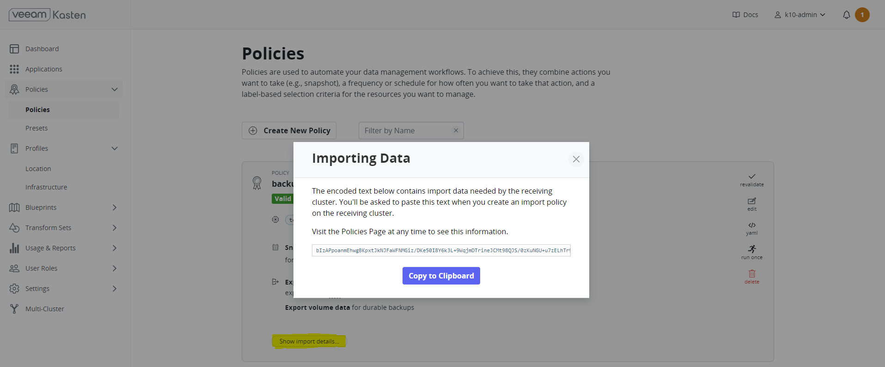Click the Export volume data text
Image resolution: width=885 pixels, height=367 pixels.
317,308
